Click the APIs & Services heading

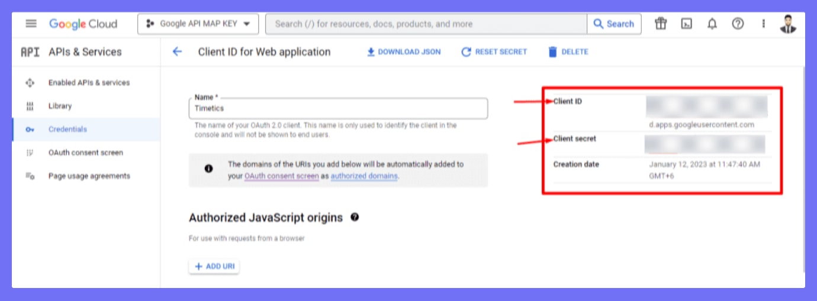click(x=85, y=52)
